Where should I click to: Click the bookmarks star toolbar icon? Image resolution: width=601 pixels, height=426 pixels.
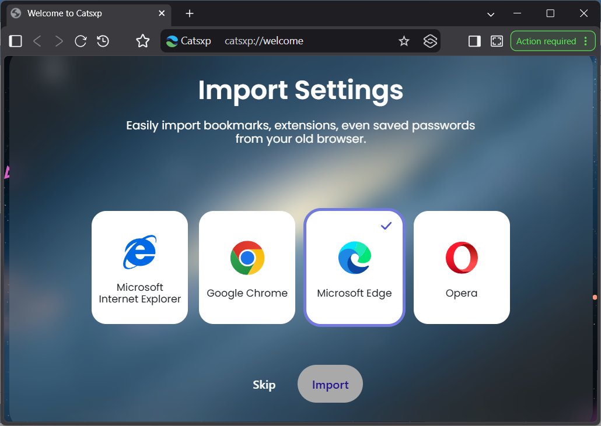click(142, 41)
